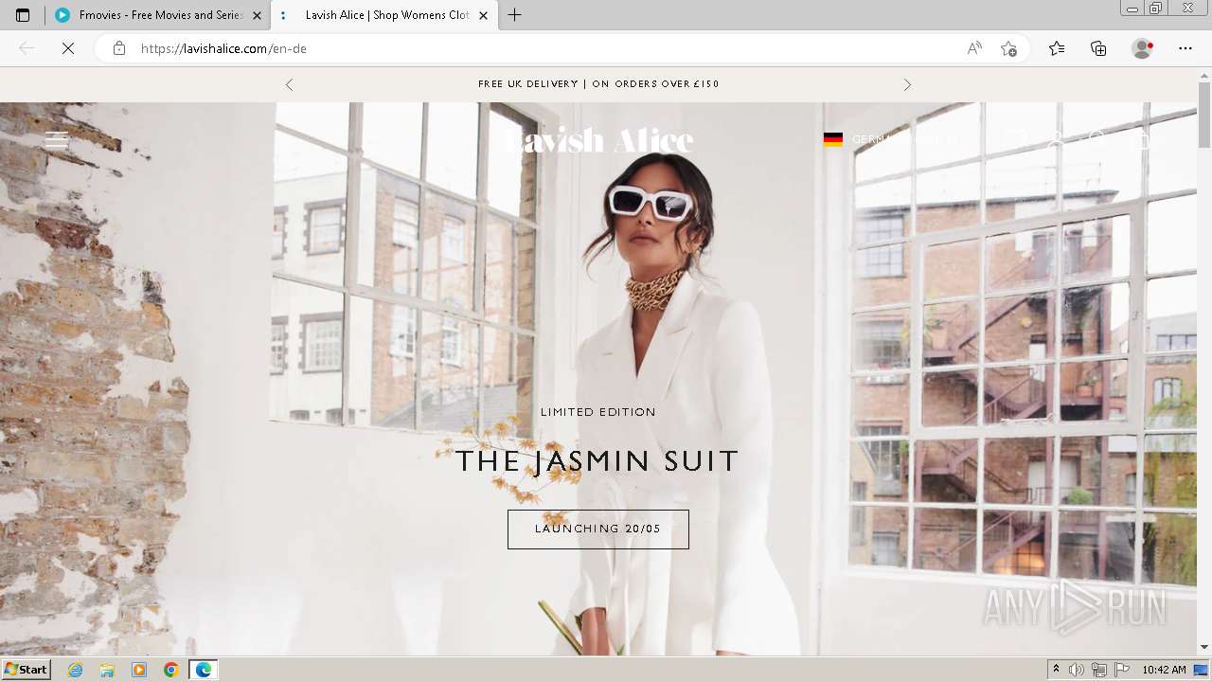Image resolution: width=1212 pixels, height=682 pixels.
Task: Open the Germany country selector
Action: [890, 139]
